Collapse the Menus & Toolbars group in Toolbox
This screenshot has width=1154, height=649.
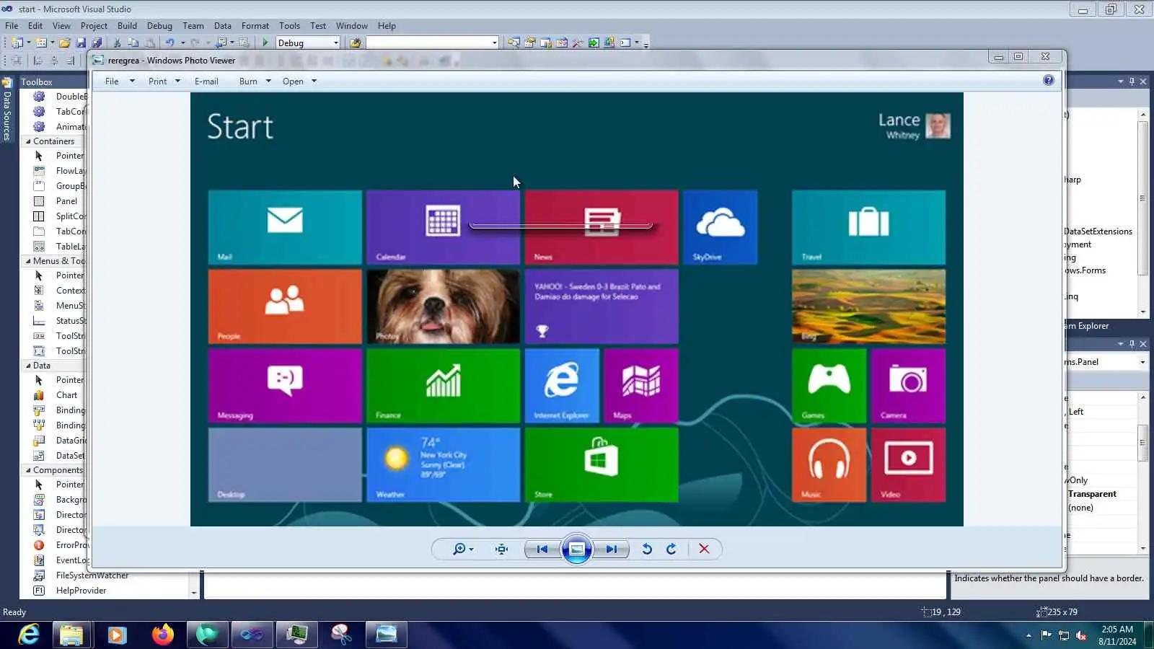pos(28,261)
